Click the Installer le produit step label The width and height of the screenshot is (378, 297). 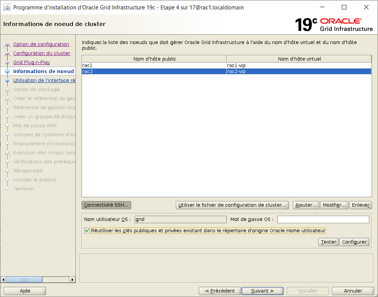pyautogui.click(x=34, y=180)
